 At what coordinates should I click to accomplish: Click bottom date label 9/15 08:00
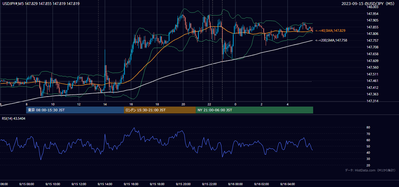[26, 184]
